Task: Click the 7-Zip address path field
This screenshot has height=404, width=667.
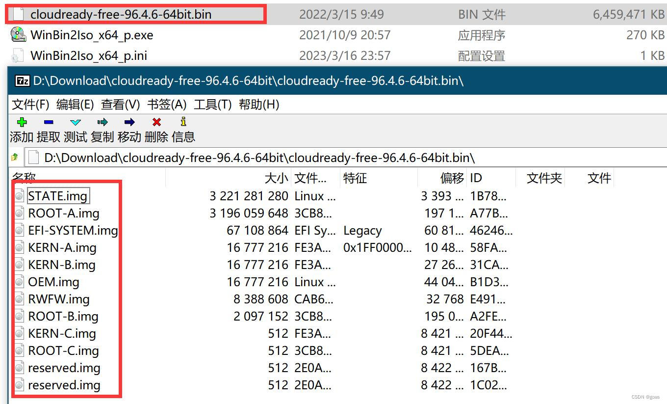Action: tap(345, 158)
